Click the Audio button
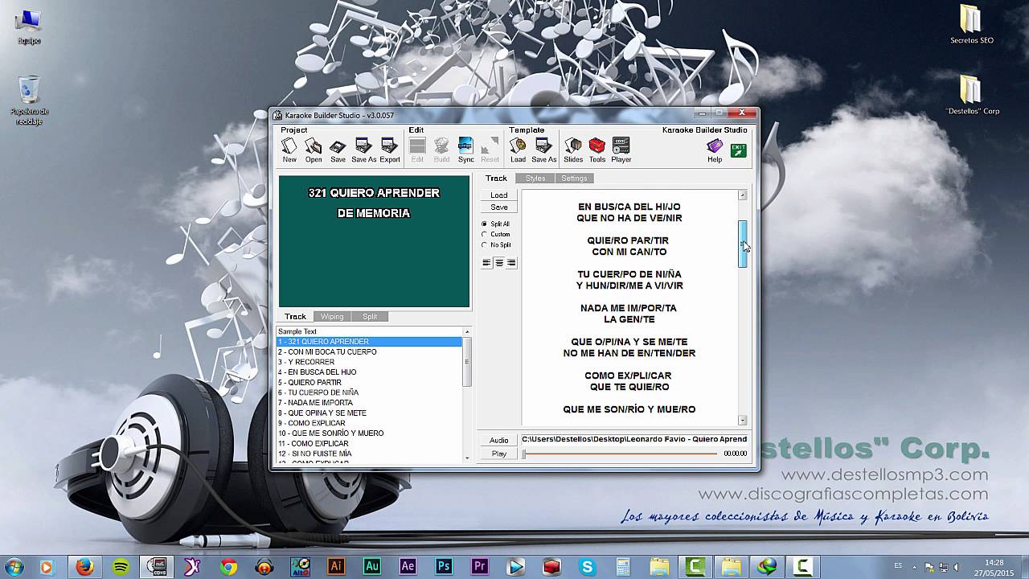The height and width of the screenshot is (579, 1029). 499,440
